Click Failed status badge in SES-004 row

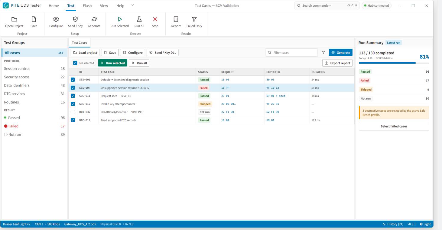[203, 88]
